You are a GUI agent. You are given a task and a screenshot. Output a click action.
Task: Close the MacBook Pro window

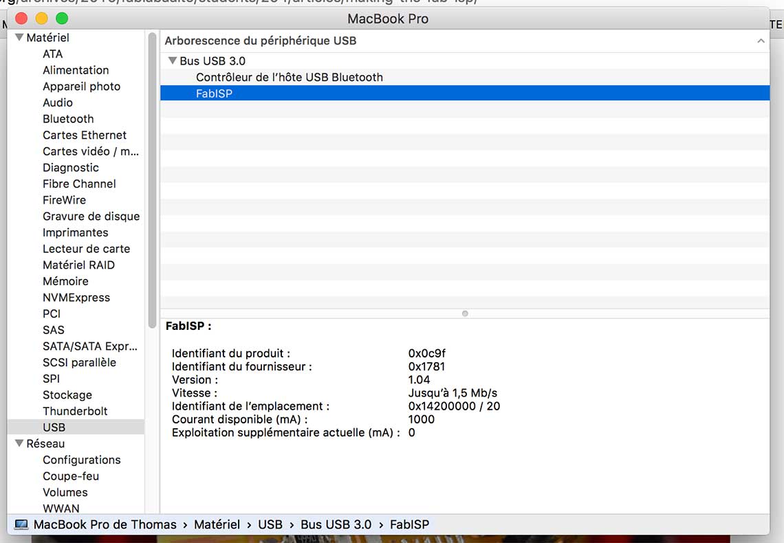point(21,19)
